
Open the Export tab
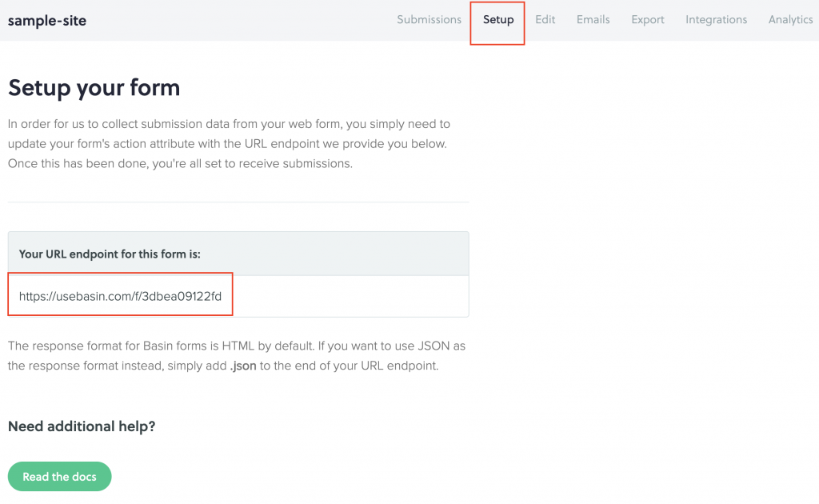pyautogui.click(x=647, y=20)
